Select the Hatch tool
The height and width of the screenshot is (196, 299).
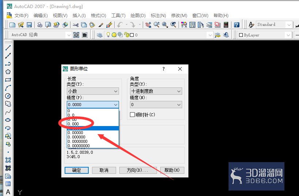8,160
